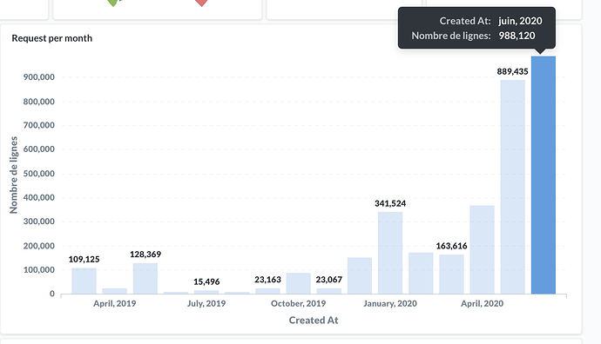601x344 pixels.
Task: Click the 'October, 2019' axis label
Action: pyautogui.click(x=298, y=303)
